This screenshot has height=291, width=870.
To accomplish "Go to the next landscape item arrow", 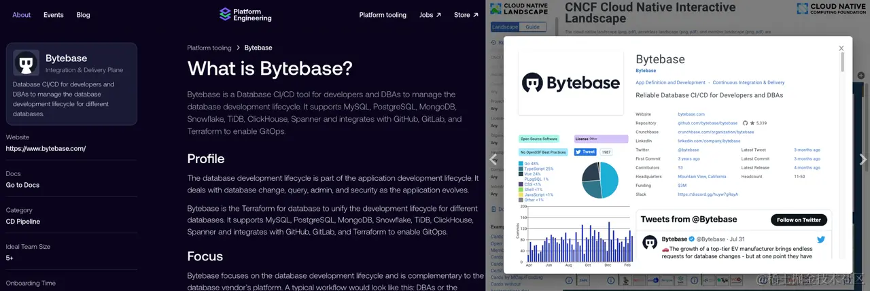I will (863, 160).
